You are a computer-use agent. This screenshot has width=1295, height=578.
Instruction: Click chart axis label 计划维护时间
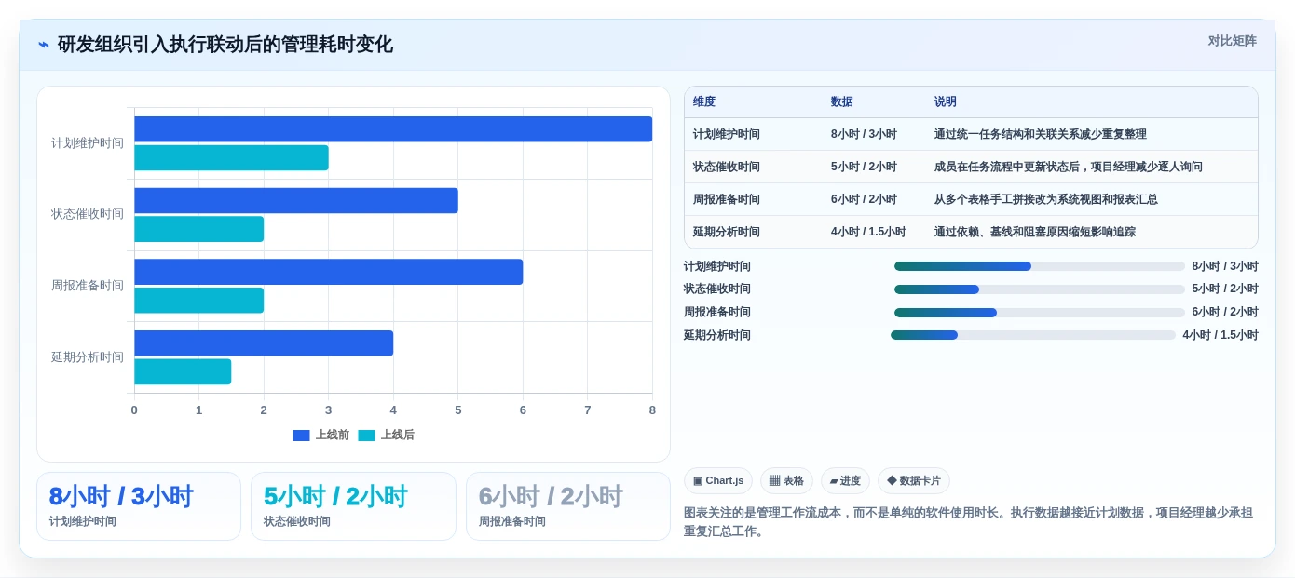[x=88, y=143]
